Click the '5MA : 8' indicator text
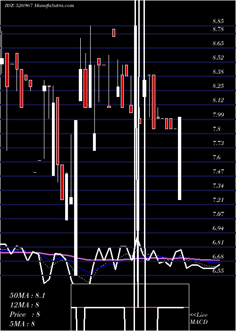Image resolution: width=236 pixels, height=331 pixels. pos(22,324)
